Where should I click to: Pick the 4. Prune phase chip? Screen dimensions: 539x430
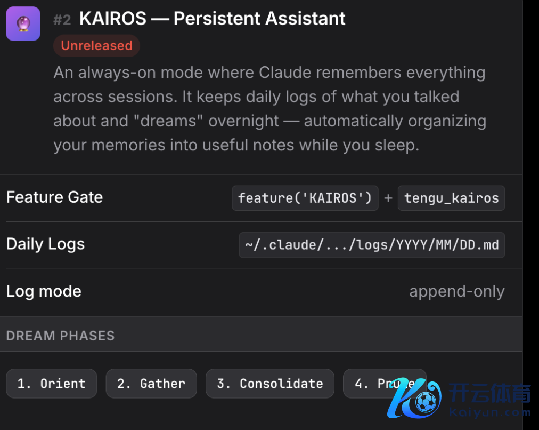coord(373,384)
